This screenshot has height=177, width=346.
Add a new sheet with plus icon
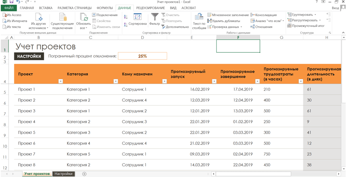coord(84,174)
